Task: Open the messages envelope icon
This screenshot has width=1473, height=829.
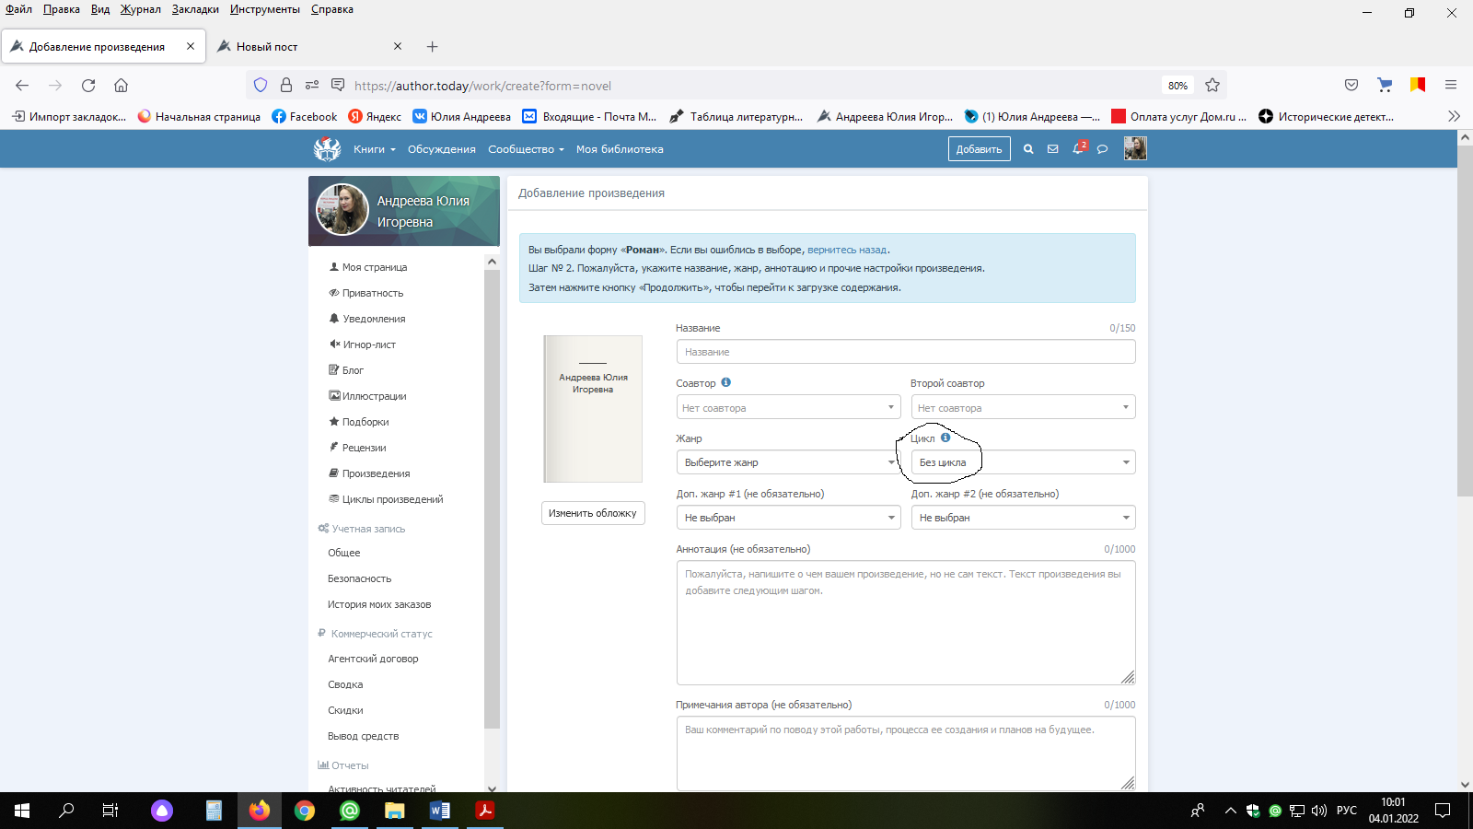Action: [1053, 149]
